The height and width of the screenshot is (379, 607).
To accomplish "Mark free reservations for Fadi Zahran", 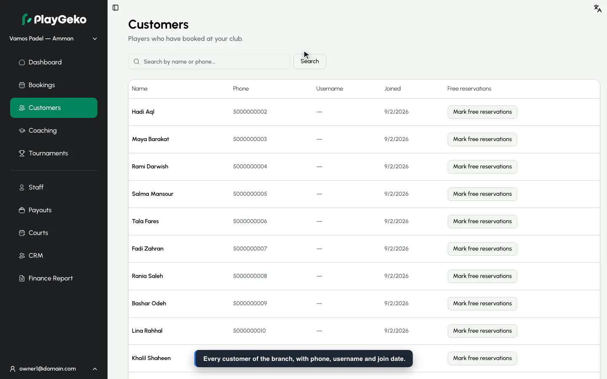I will click(x=482, y=249).
